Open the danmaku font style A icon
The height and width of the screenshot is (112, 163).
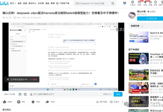coord(31,94)
